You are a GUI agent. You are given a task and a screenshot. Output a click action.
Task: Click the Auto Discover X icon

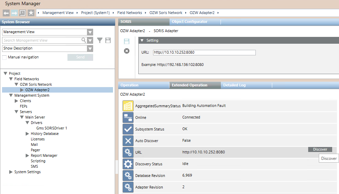[x=128, y=141]
